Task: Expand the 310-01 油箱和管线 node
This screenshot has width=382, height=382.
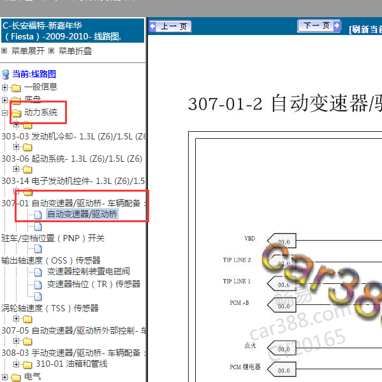Action: pos(16,364)
